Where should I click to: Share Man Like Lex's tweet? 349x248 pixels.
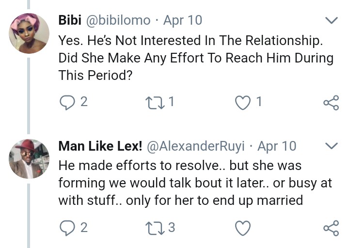coord(331,227)
